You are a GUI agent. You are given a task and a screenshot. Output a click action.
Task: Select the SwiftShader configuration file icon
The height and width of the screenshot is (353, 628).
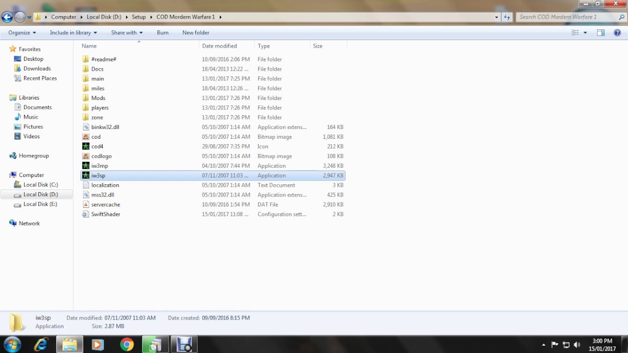point(86,214)
